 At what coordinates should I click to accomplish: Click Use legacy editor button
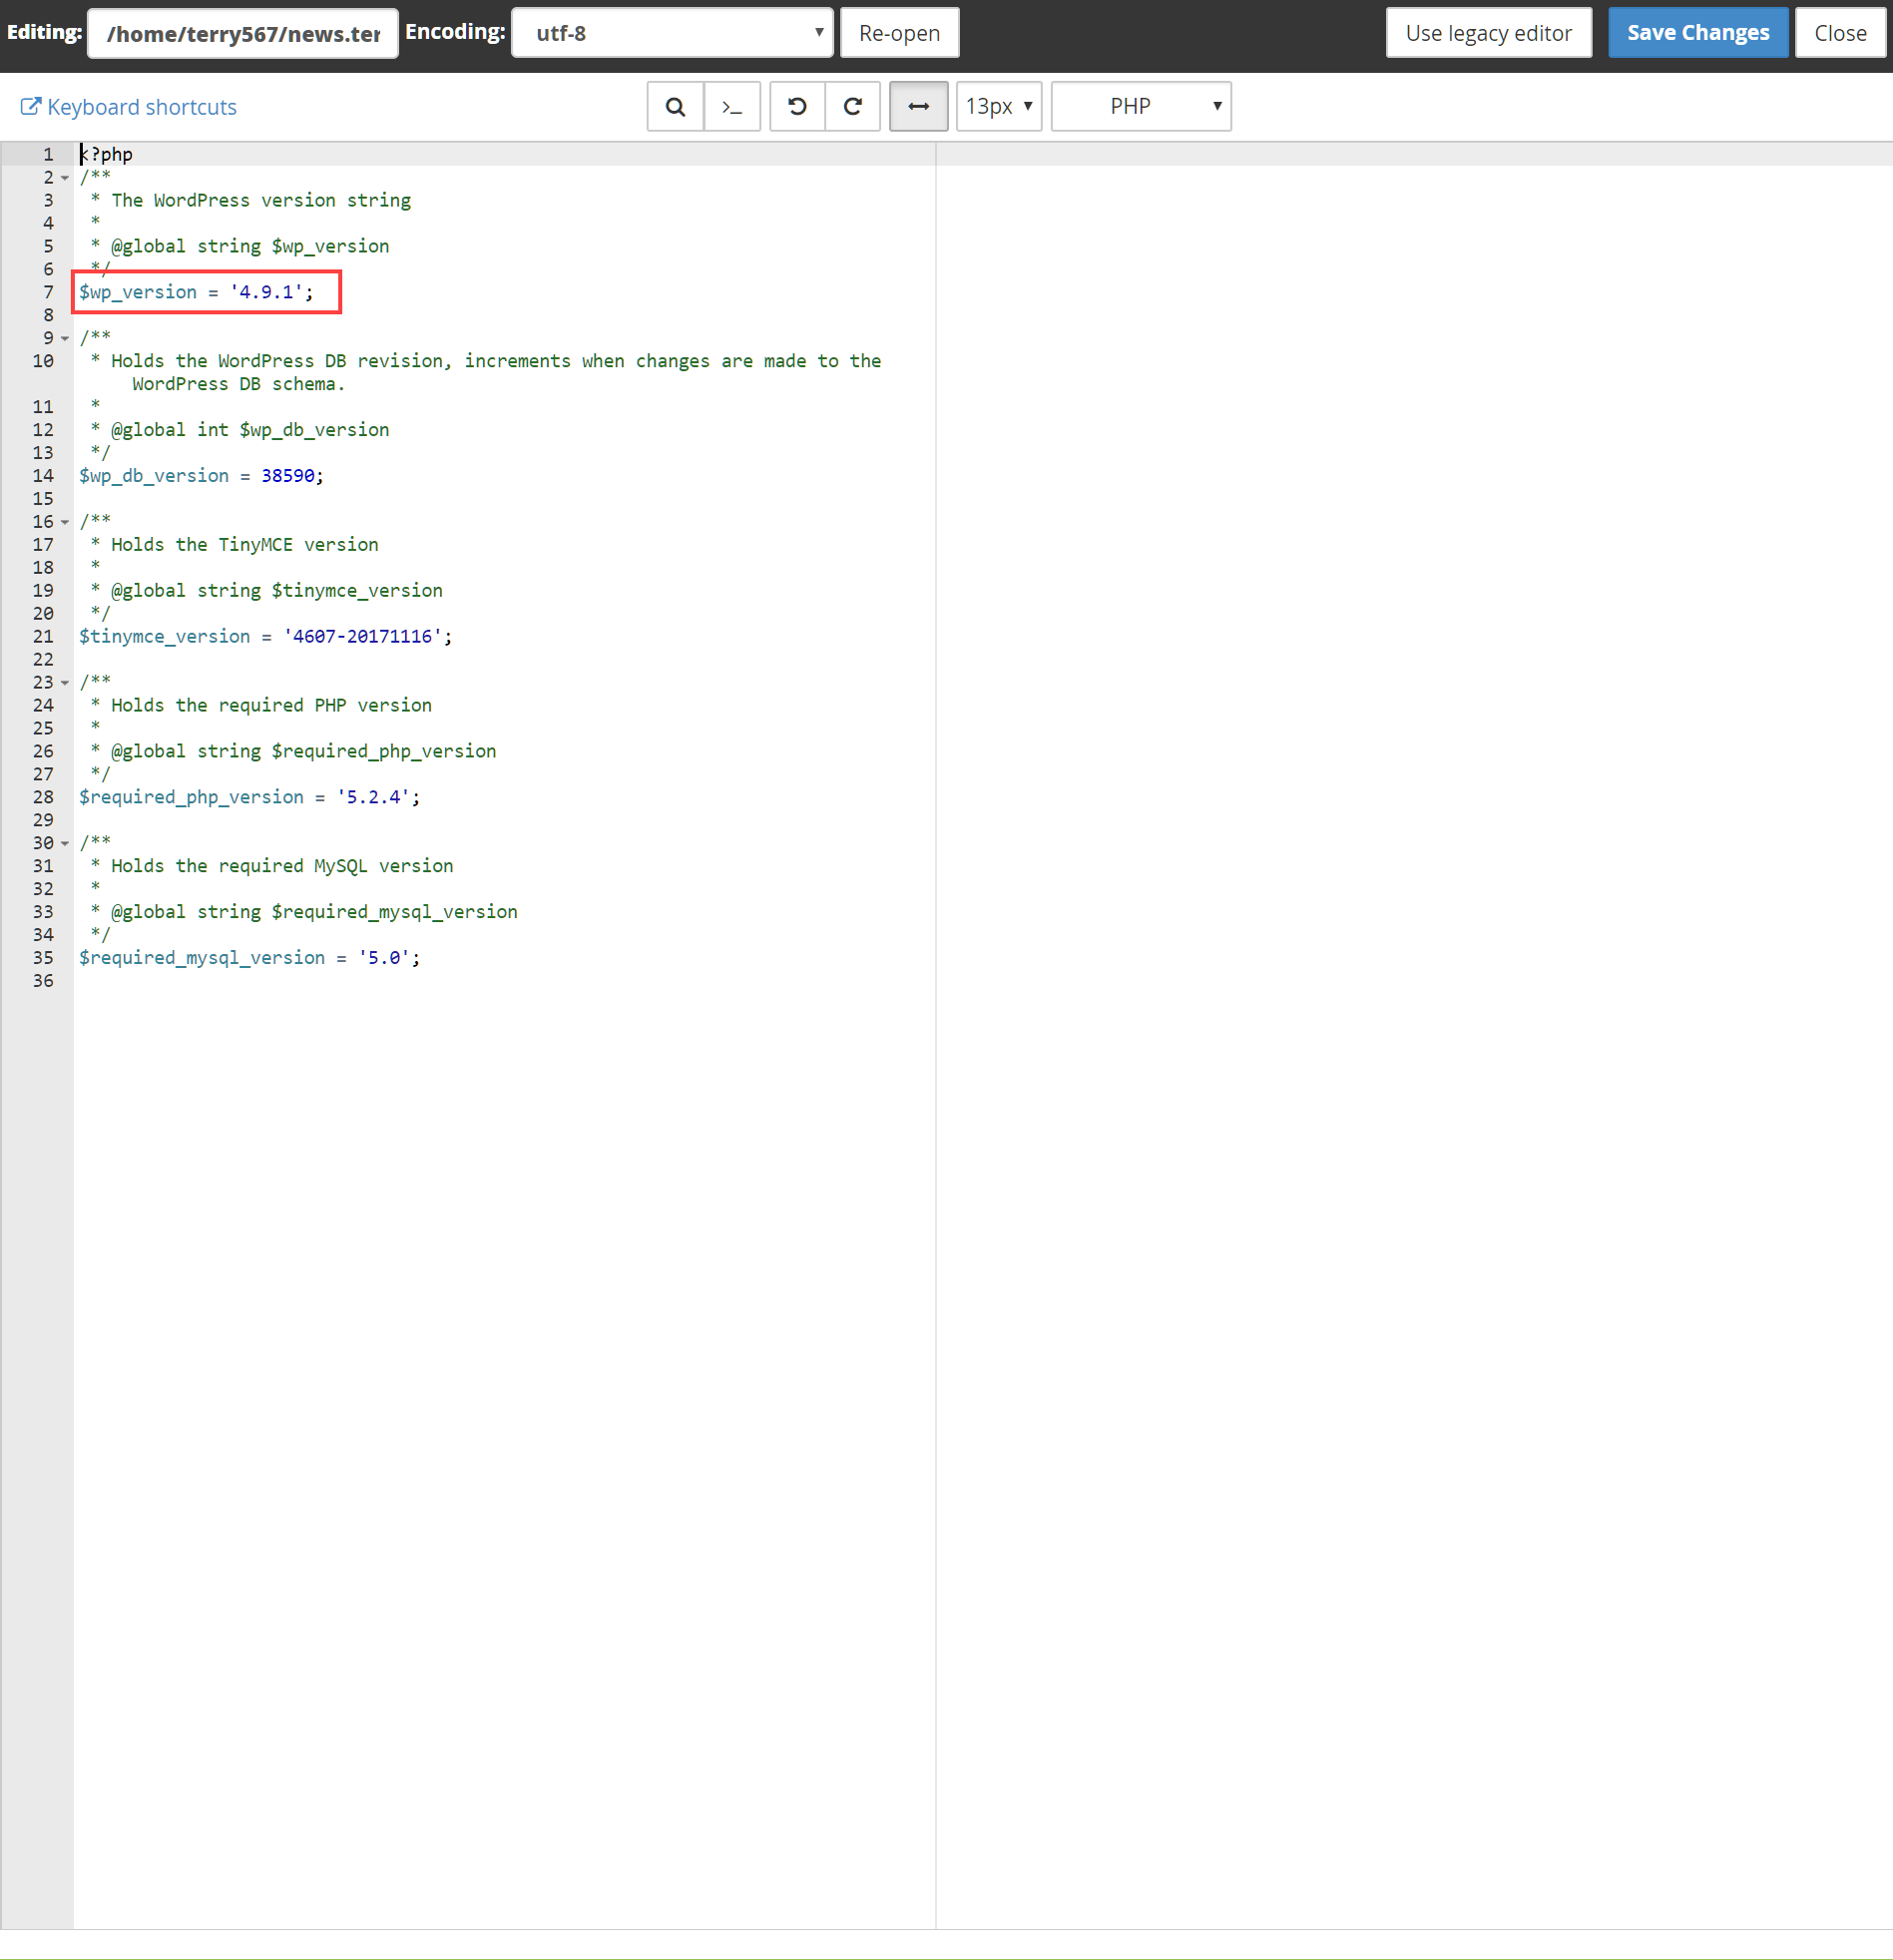[1488, 33]
